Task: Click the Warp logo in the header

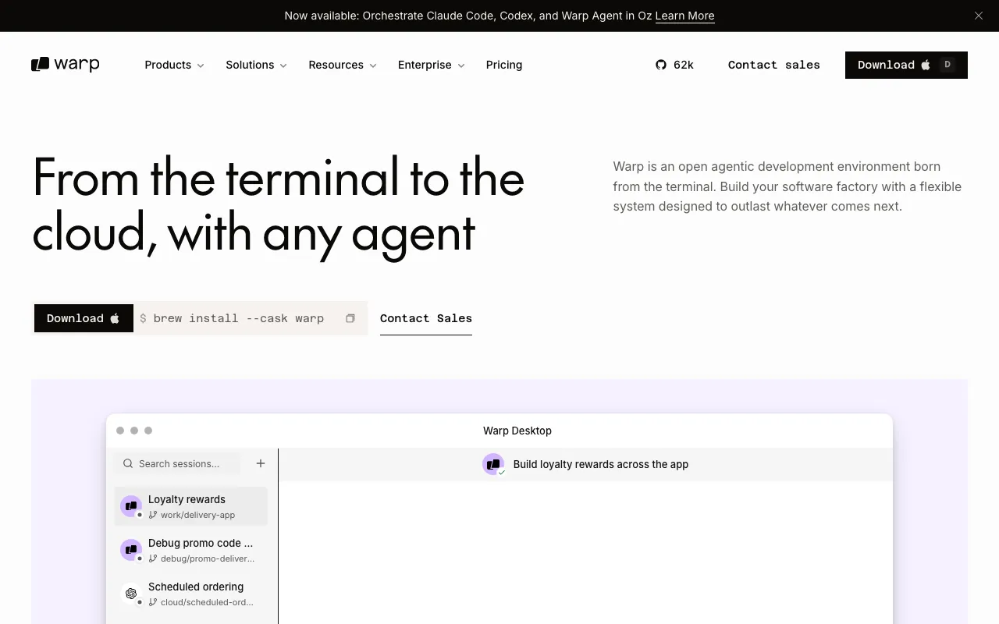Action: (x=66, y=65)
